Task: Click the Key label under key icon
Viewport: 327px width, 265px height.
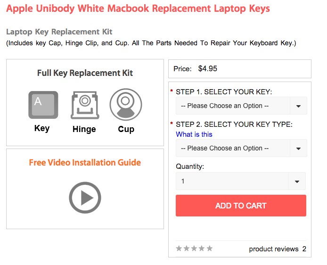Action: 42,128
